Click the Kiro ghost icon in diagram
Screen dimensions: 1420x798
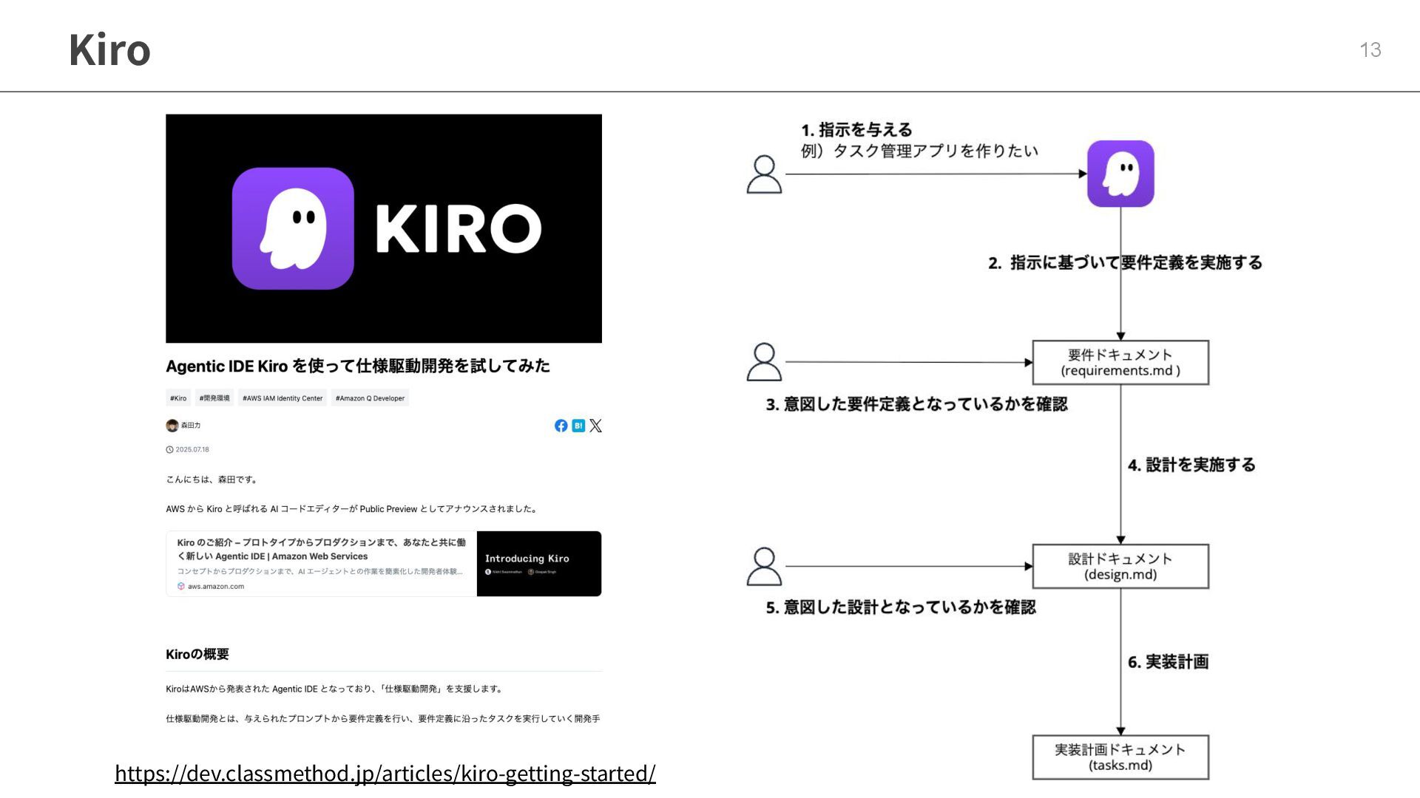click(1120, 174)
